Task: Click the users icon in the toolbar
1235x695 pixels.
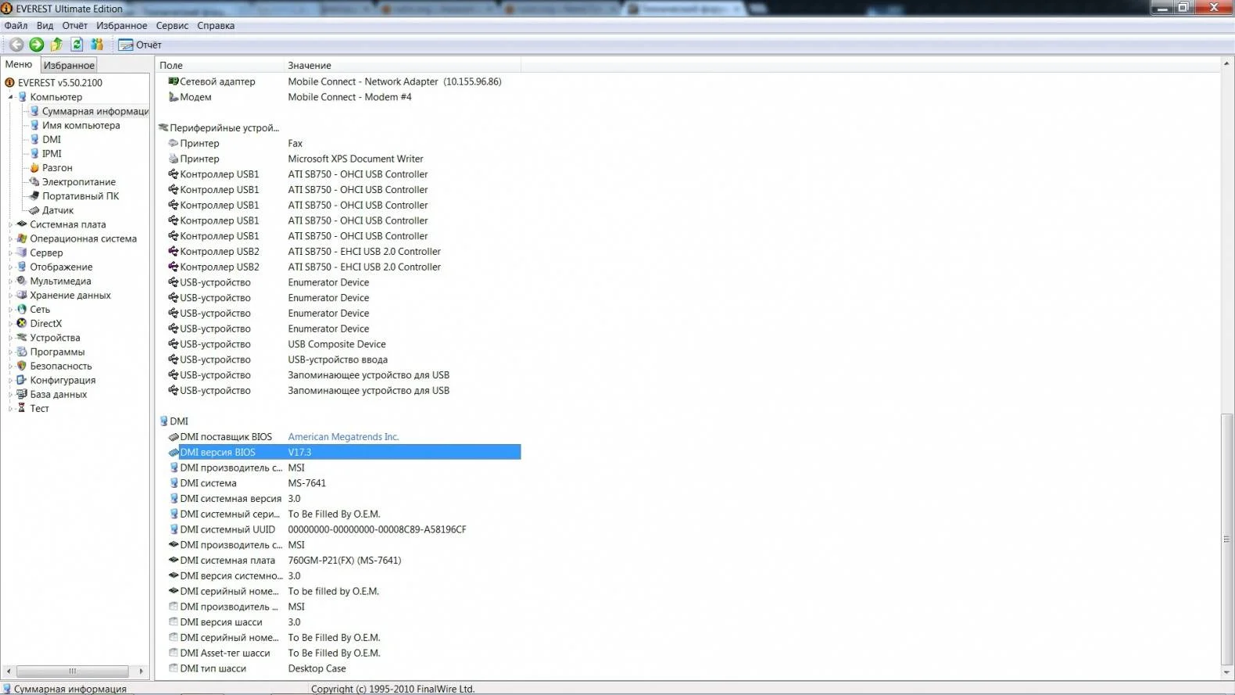Action: (97, 45)
